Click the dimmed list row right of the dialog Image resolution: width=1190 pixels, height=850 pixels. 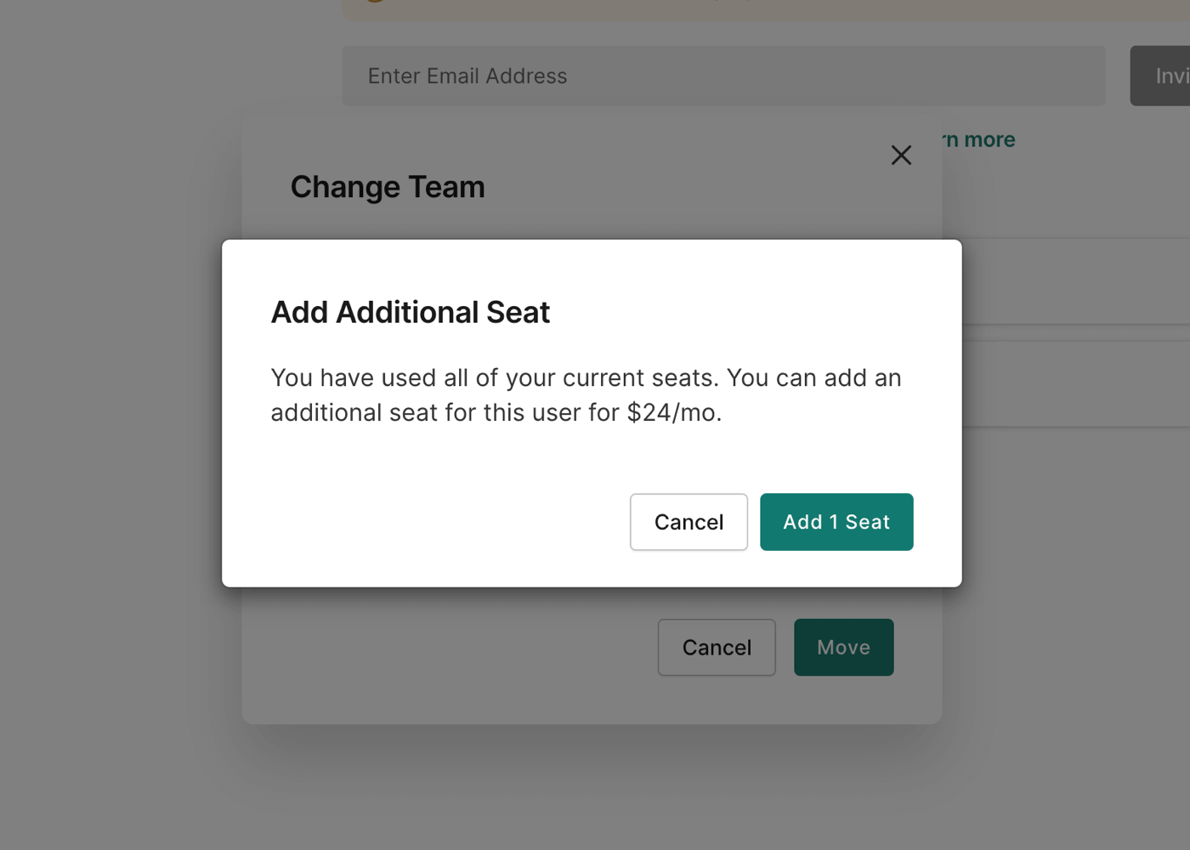(x=1079, y=282)
